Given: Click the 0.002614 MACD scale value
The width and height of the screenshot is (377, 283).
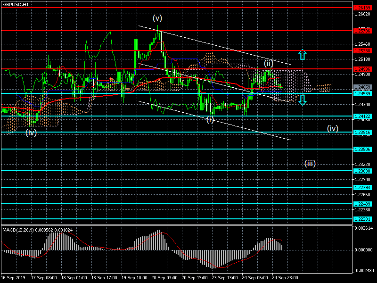Looking at the screenshot, I should [363, 228].
